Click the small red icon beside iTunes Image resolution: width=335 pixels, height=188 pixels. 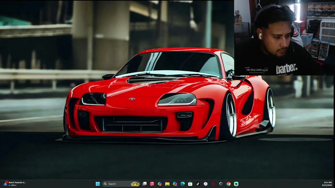[x=213, y=184]
